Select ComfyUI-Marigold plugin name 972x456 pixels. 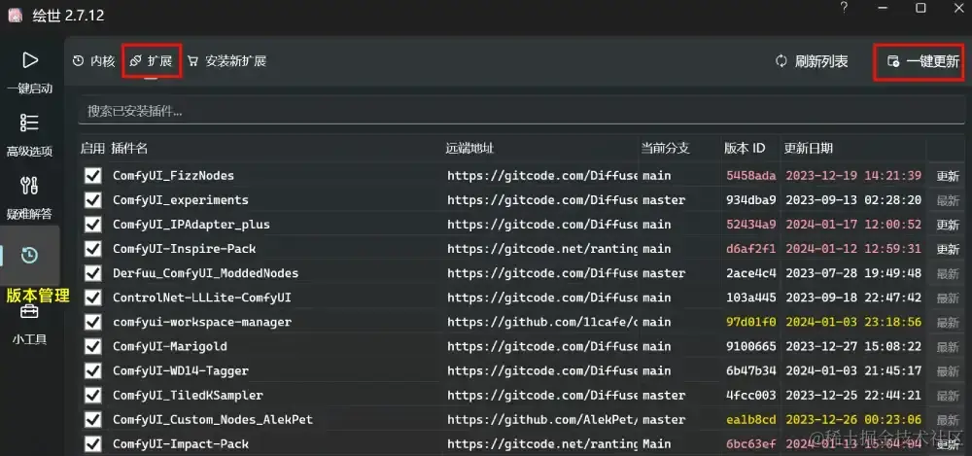[170, 346]
